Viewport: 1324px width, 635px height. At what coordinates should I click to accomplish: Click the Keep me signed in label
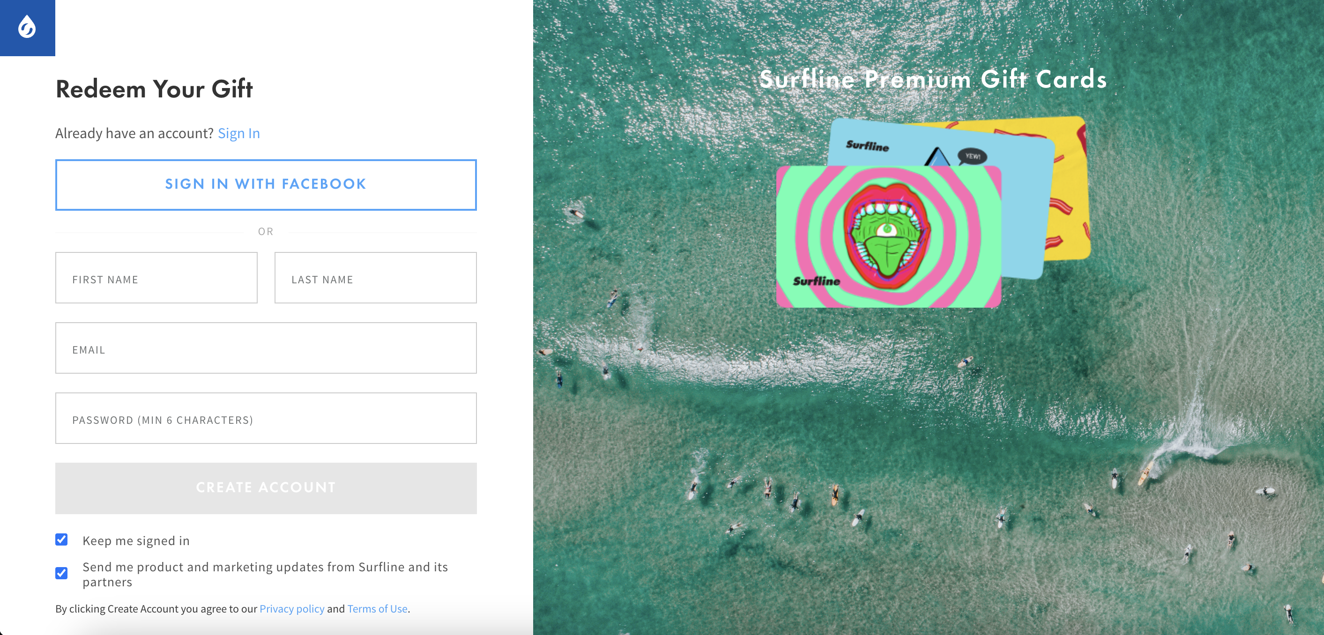136,540
